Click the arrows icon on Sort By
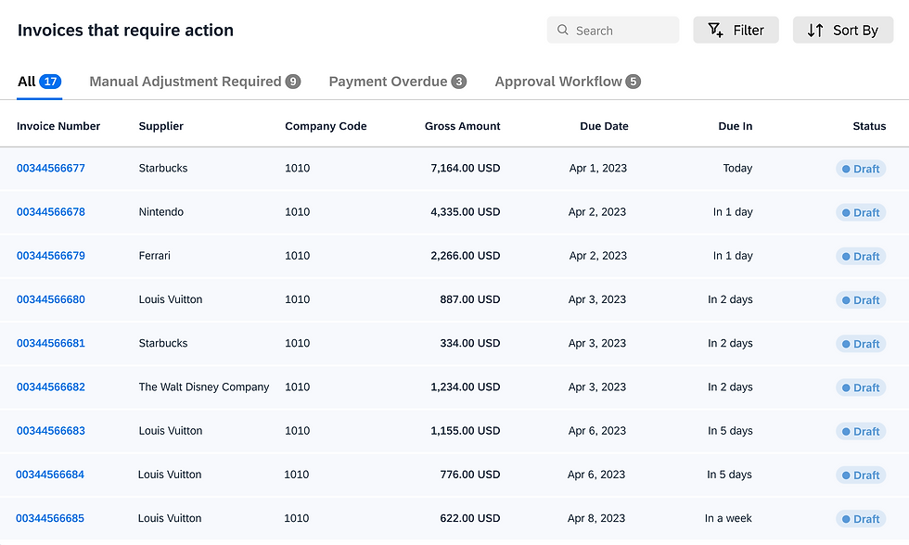The height and width of the screenshot is (545, 909). (x=815, y=30)
